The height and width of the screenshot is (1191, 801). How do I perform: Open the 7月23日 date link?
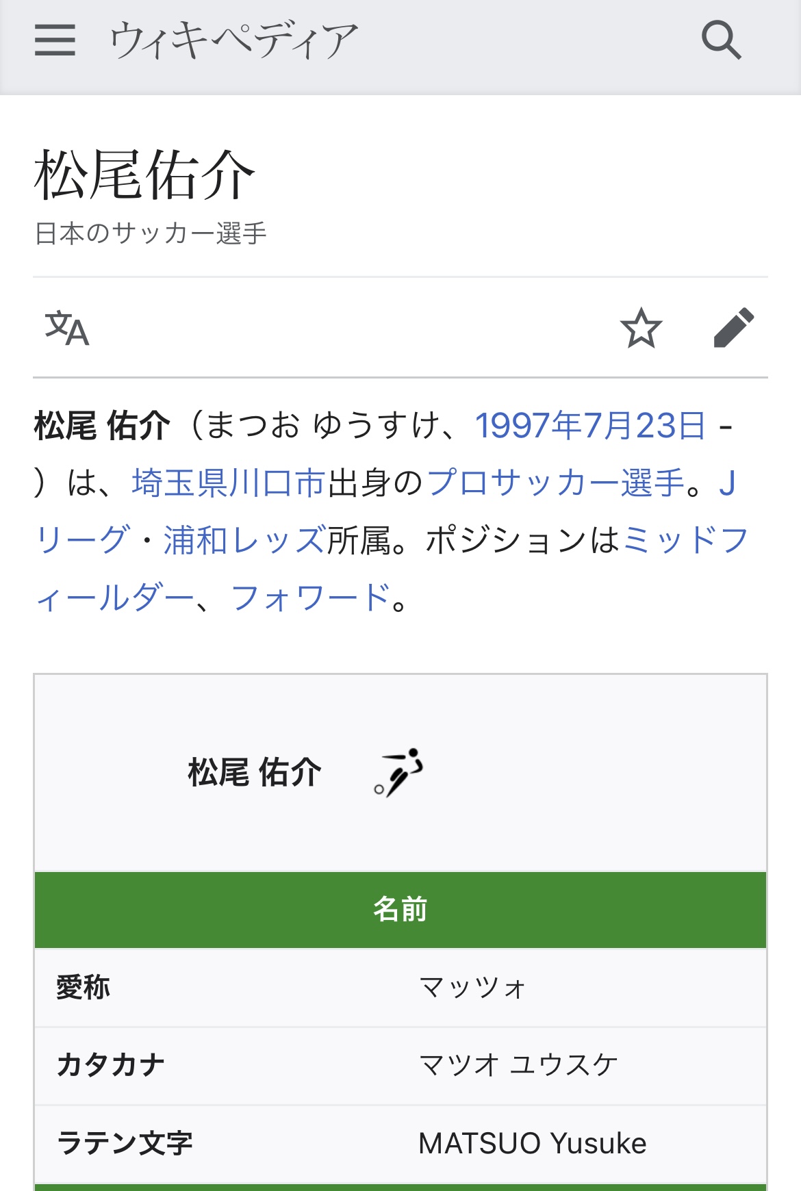tap(644, 426)
